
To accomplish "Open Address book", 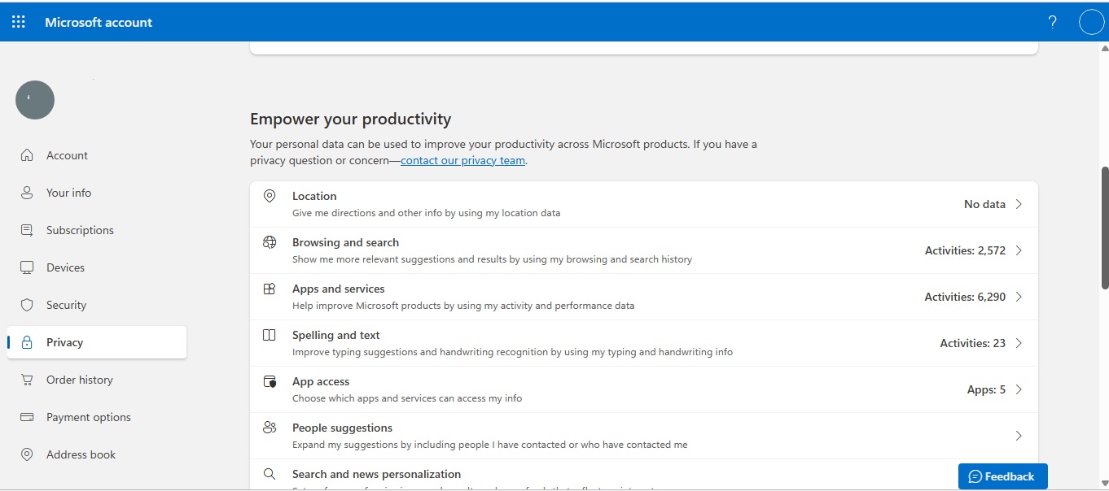I will coord(97,454).
